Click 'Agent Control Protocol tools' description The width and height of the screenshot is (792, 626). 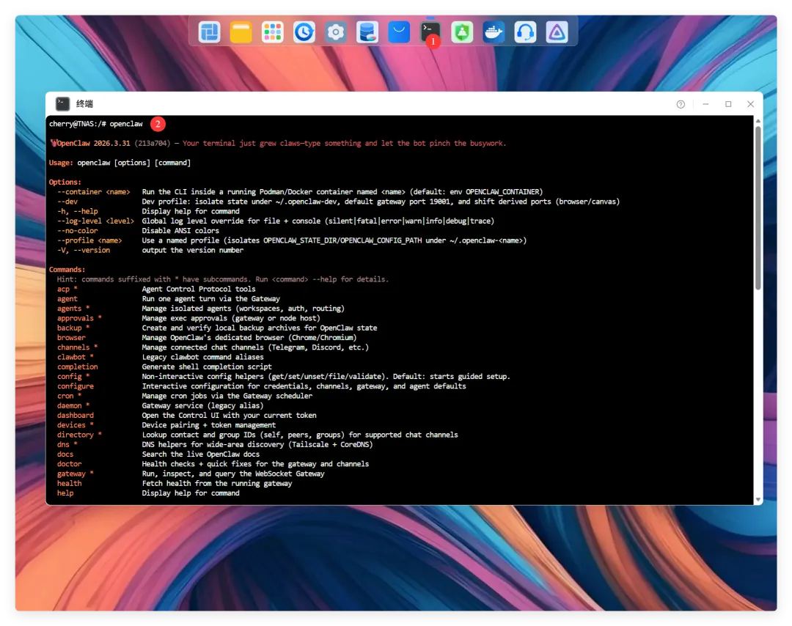[199, 289]
